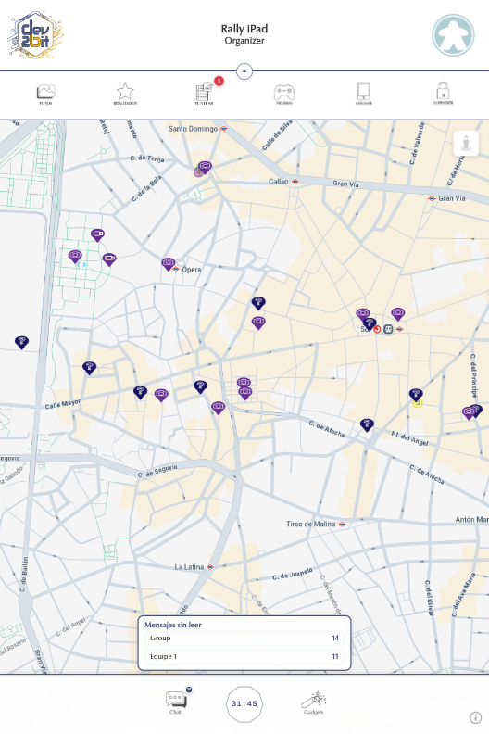Select the question pin above the Calle Mayor label
The width and height of the screenshot is (489, 734).
90,368
